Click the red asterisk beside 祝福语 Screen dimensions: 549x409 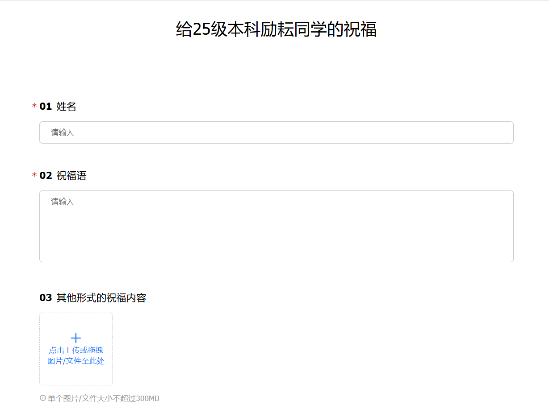coord(34,176)
